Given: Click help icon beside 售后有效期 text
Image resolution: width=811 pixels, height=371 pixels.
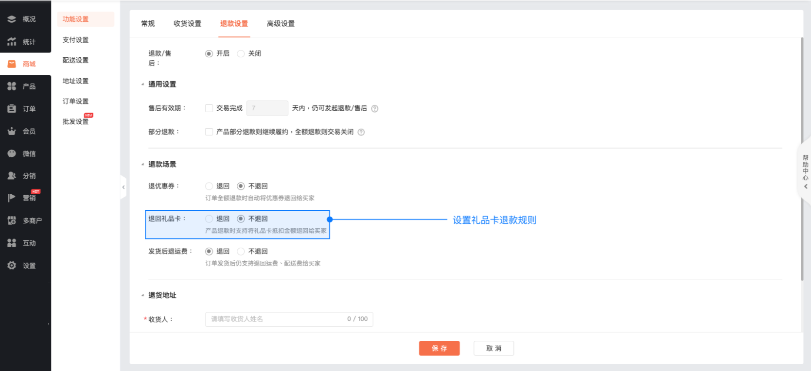Looking at the screenshot, I should [375, 109].
